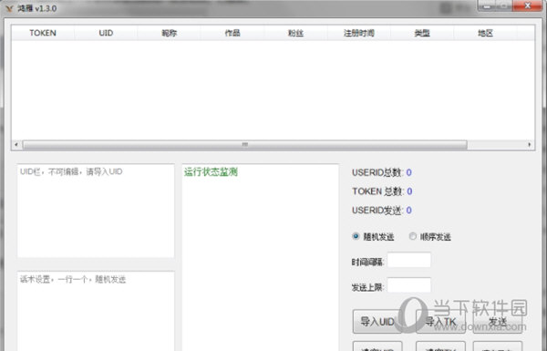This screenshot has width=547, height=351.
Task: Sort by the 昵称 column header
Action: tap(170, 33)
